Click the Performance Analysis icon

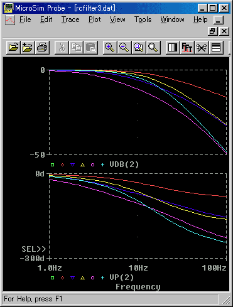pyautogui.click(x=202, y=48)
